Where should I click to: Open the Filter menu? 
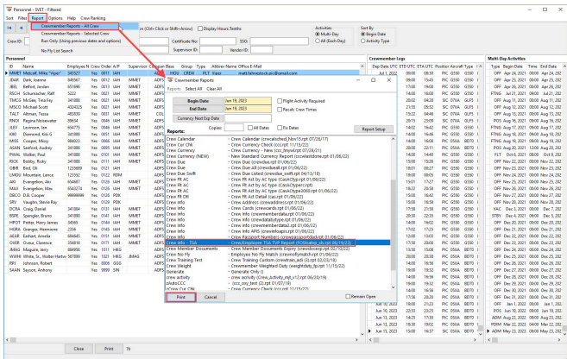tap(22, 18)
